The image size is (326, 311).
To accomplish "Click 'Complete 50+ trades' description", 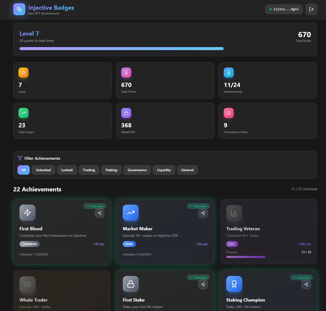I will click(x=243, y=236).
